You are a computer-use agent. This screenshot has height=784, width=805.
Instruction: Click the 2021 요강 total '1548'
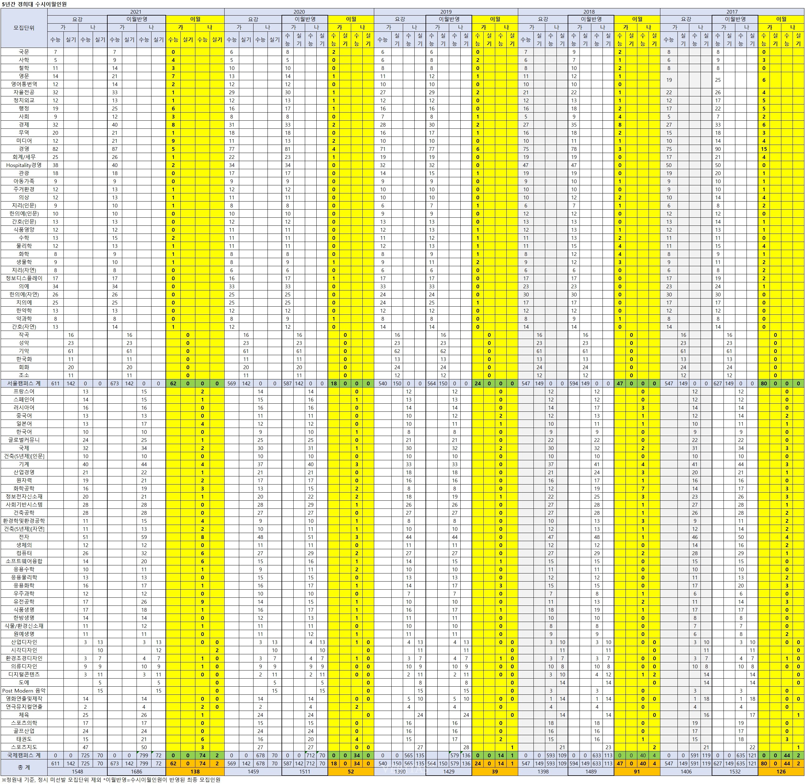pyautogui.click(x=77, y=772)
